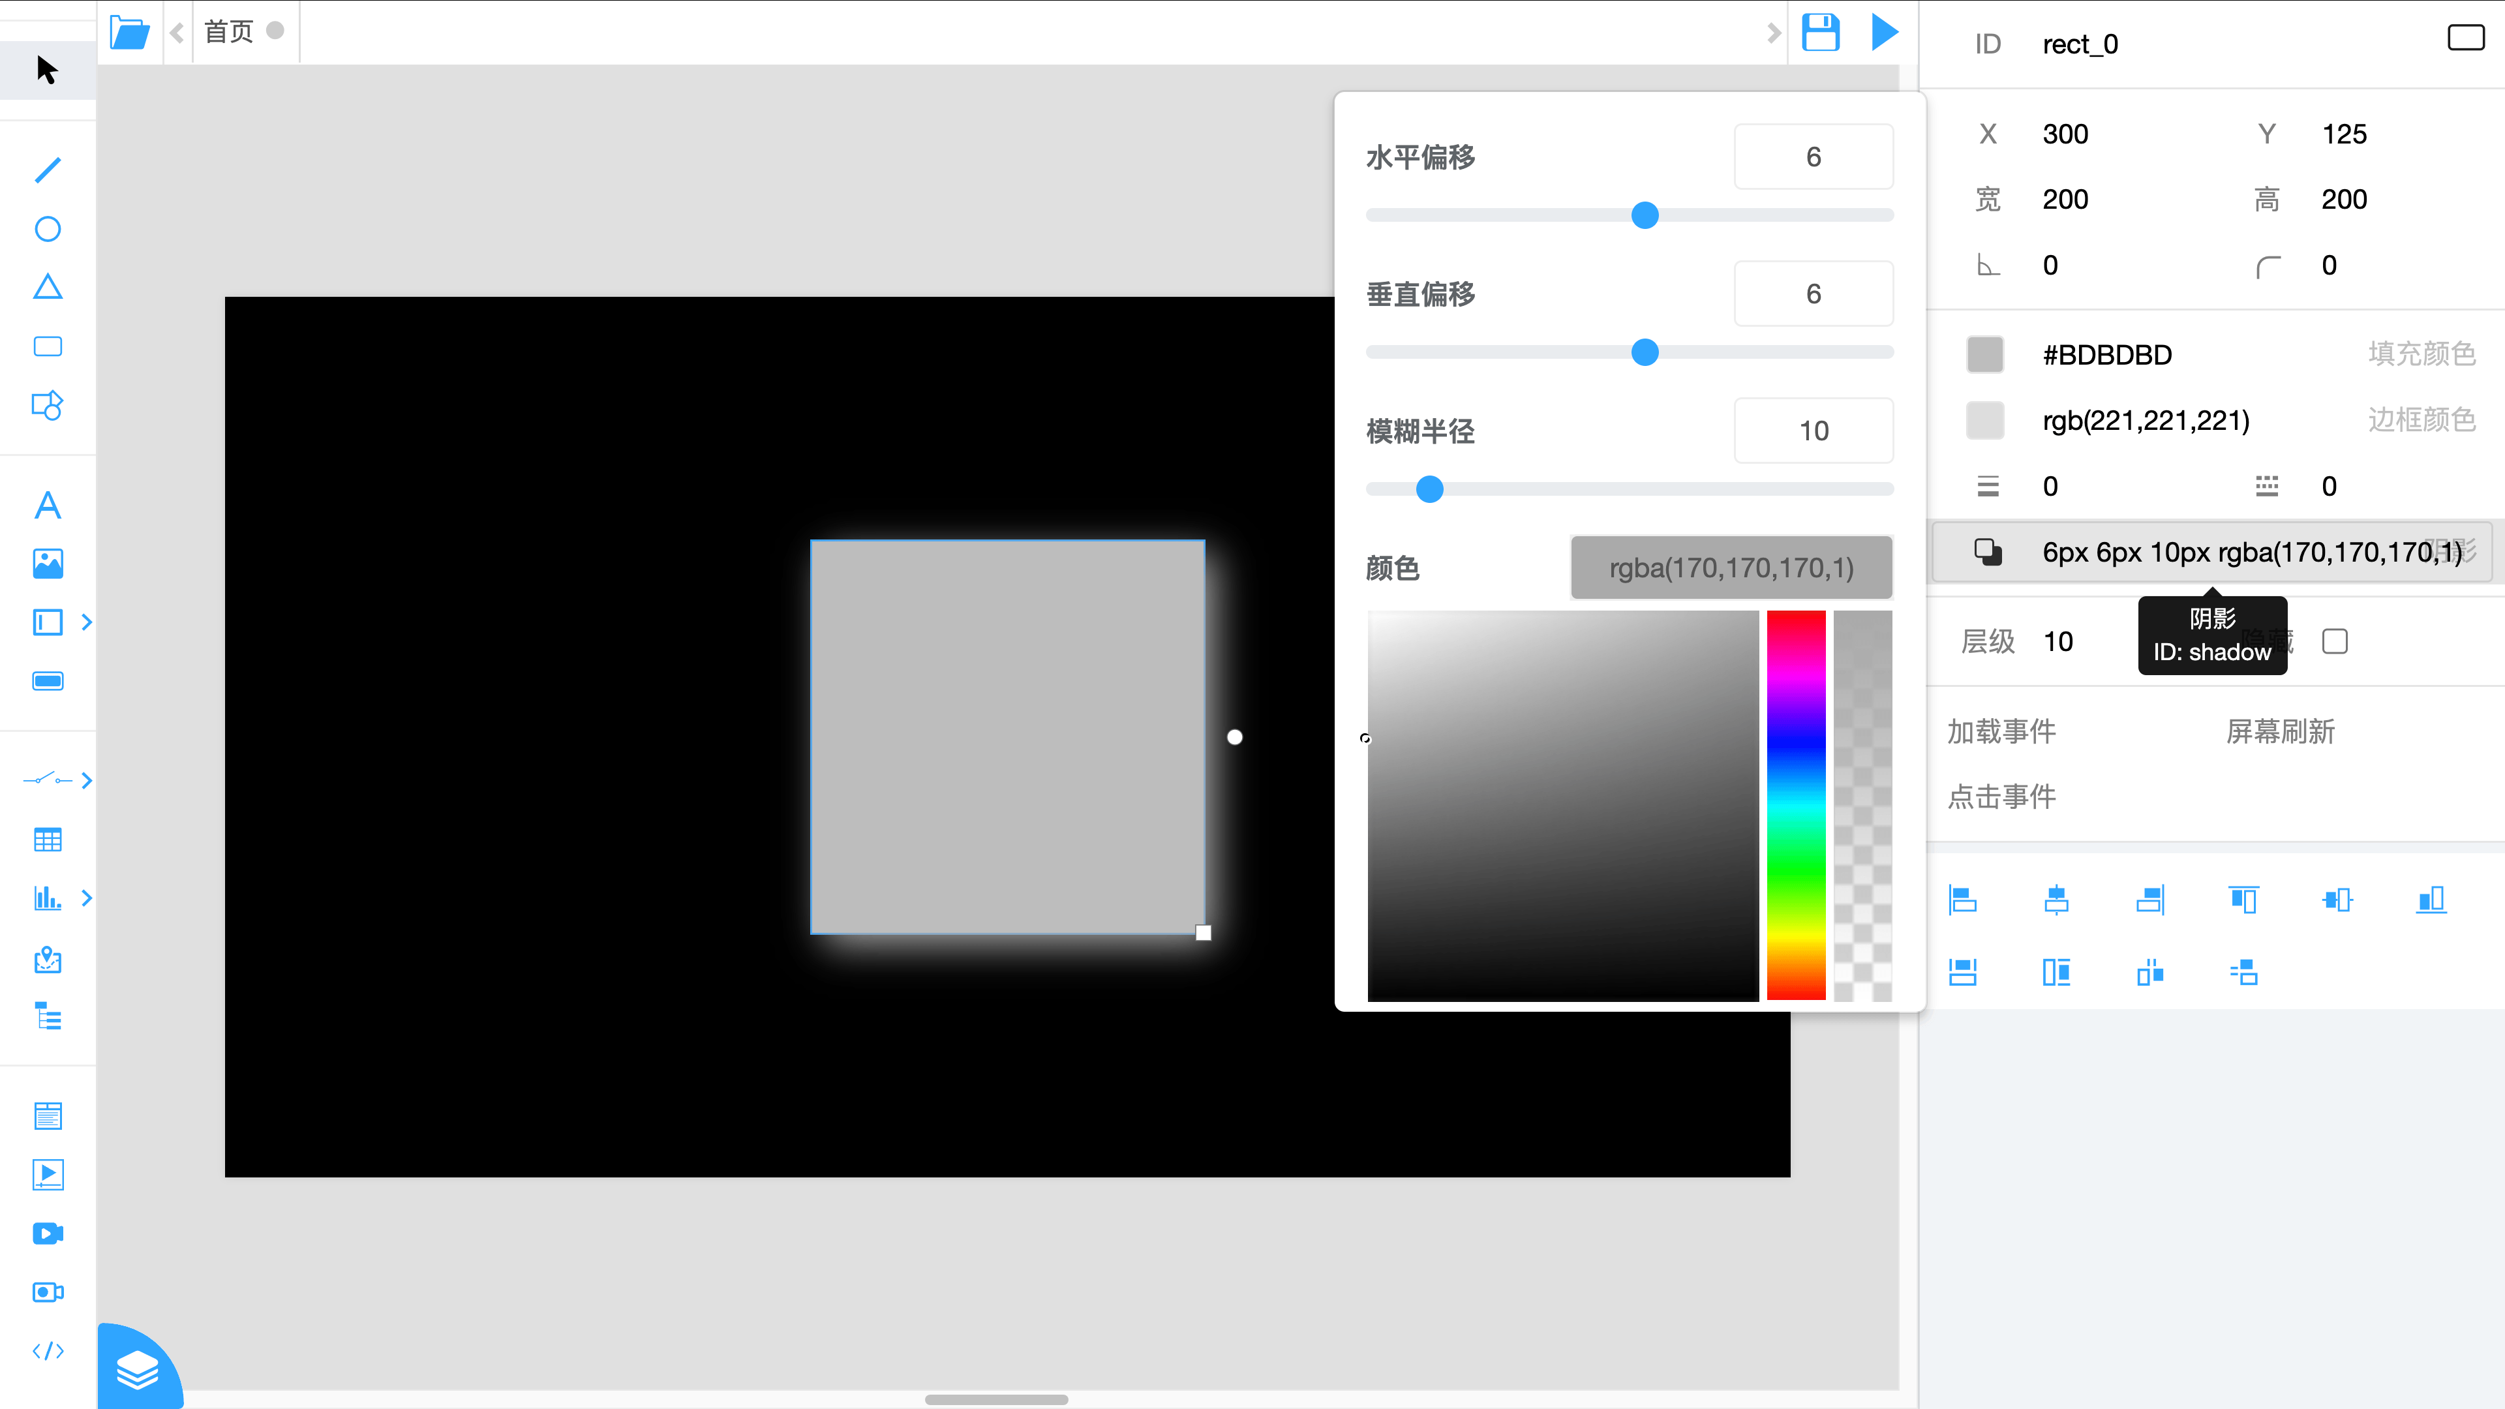Select the input box component icon
The width and height of the screenshot is (2505, 1409).
click(48, 622)
